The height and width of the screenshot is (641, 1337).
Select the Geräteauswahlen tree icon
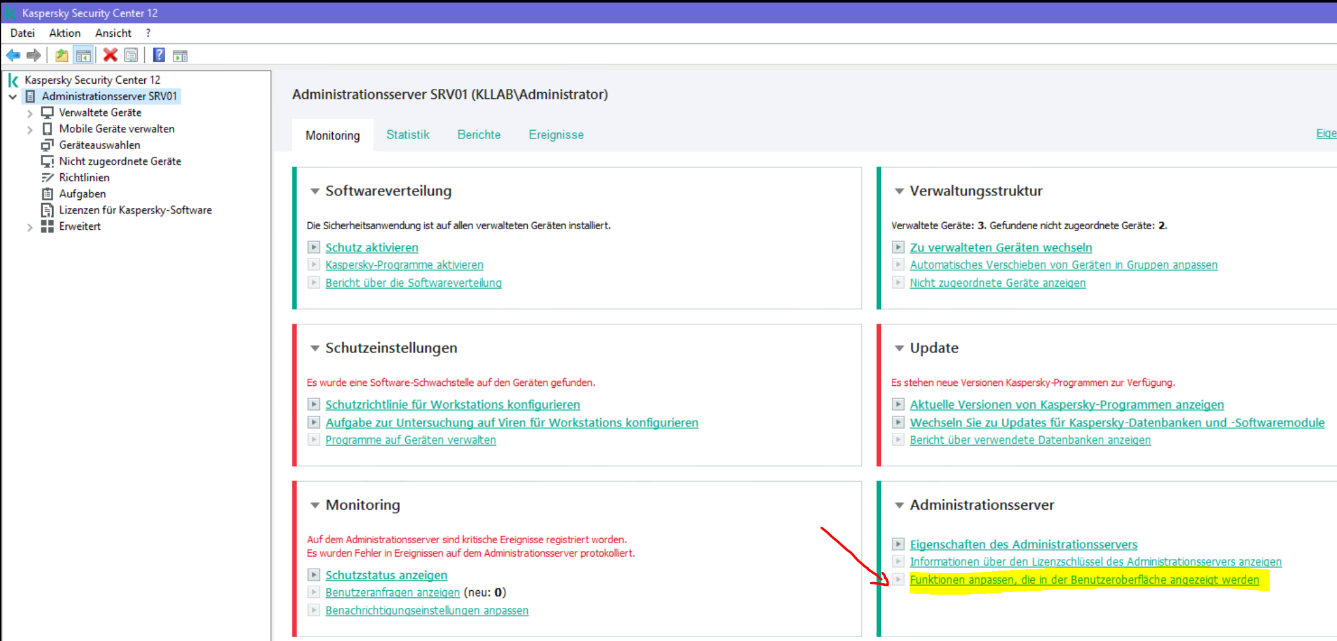pyautogui.click(x=47, y=145)
